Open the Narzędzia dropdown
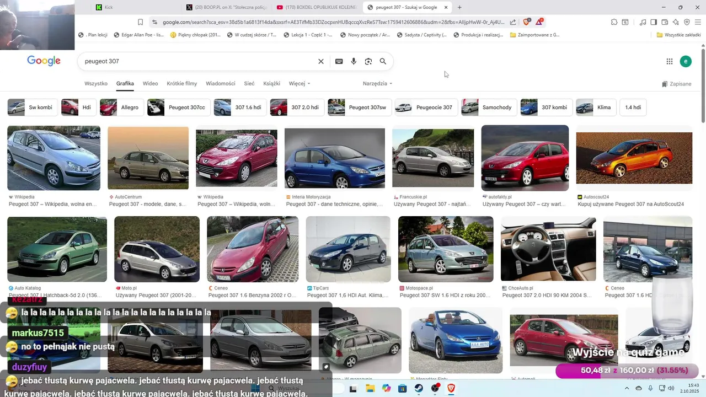Screen dimensions: 706x397 [377, 84]
